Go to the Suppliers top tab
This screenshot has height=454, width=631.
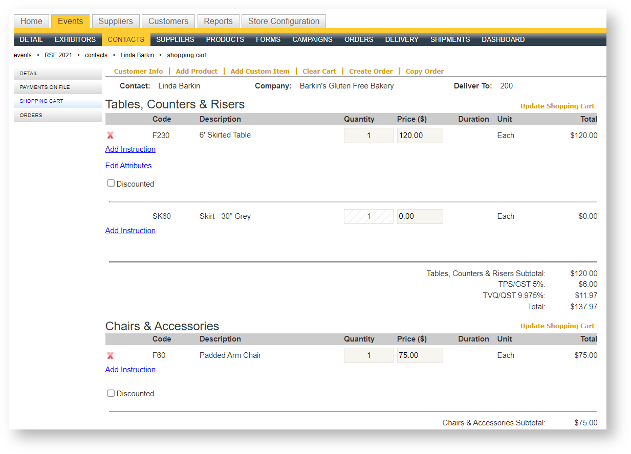[x=116, y=21]
